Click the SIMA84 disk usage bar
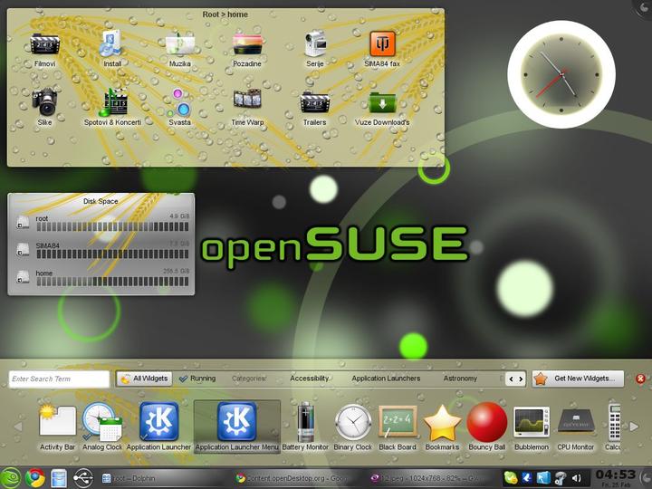The width and height of the screenshot is (652, 489). [x=112, y=254]
